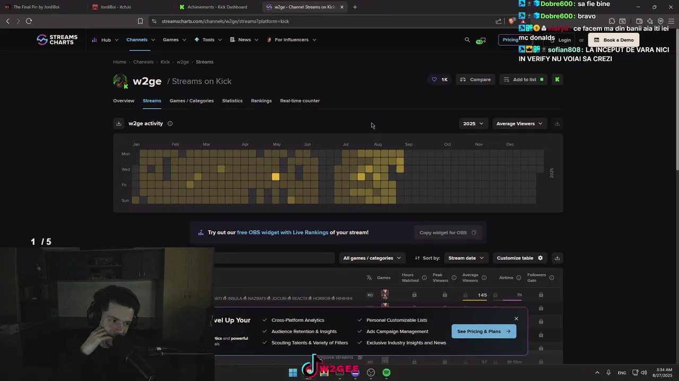This screenshot has width=679, height=381.
Task: Click the info icon for Airtime
Action: 519,277
